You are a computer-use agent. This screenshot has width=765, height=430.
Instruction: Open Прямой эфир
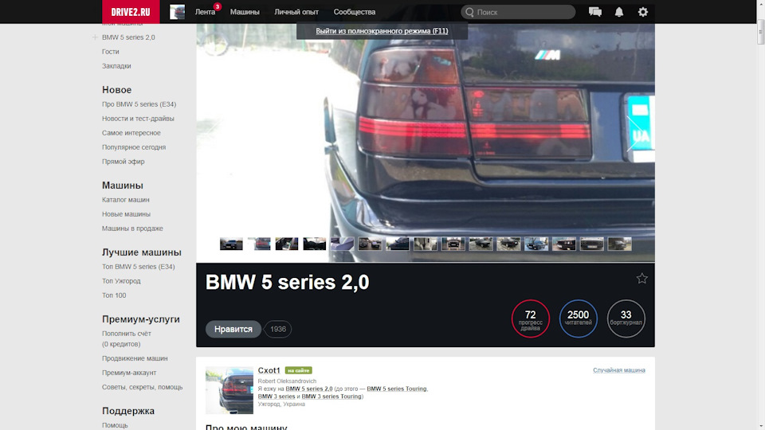pos(123,162)
